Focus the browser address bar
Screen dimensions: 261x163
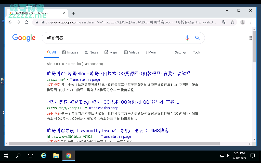[128, 22]
